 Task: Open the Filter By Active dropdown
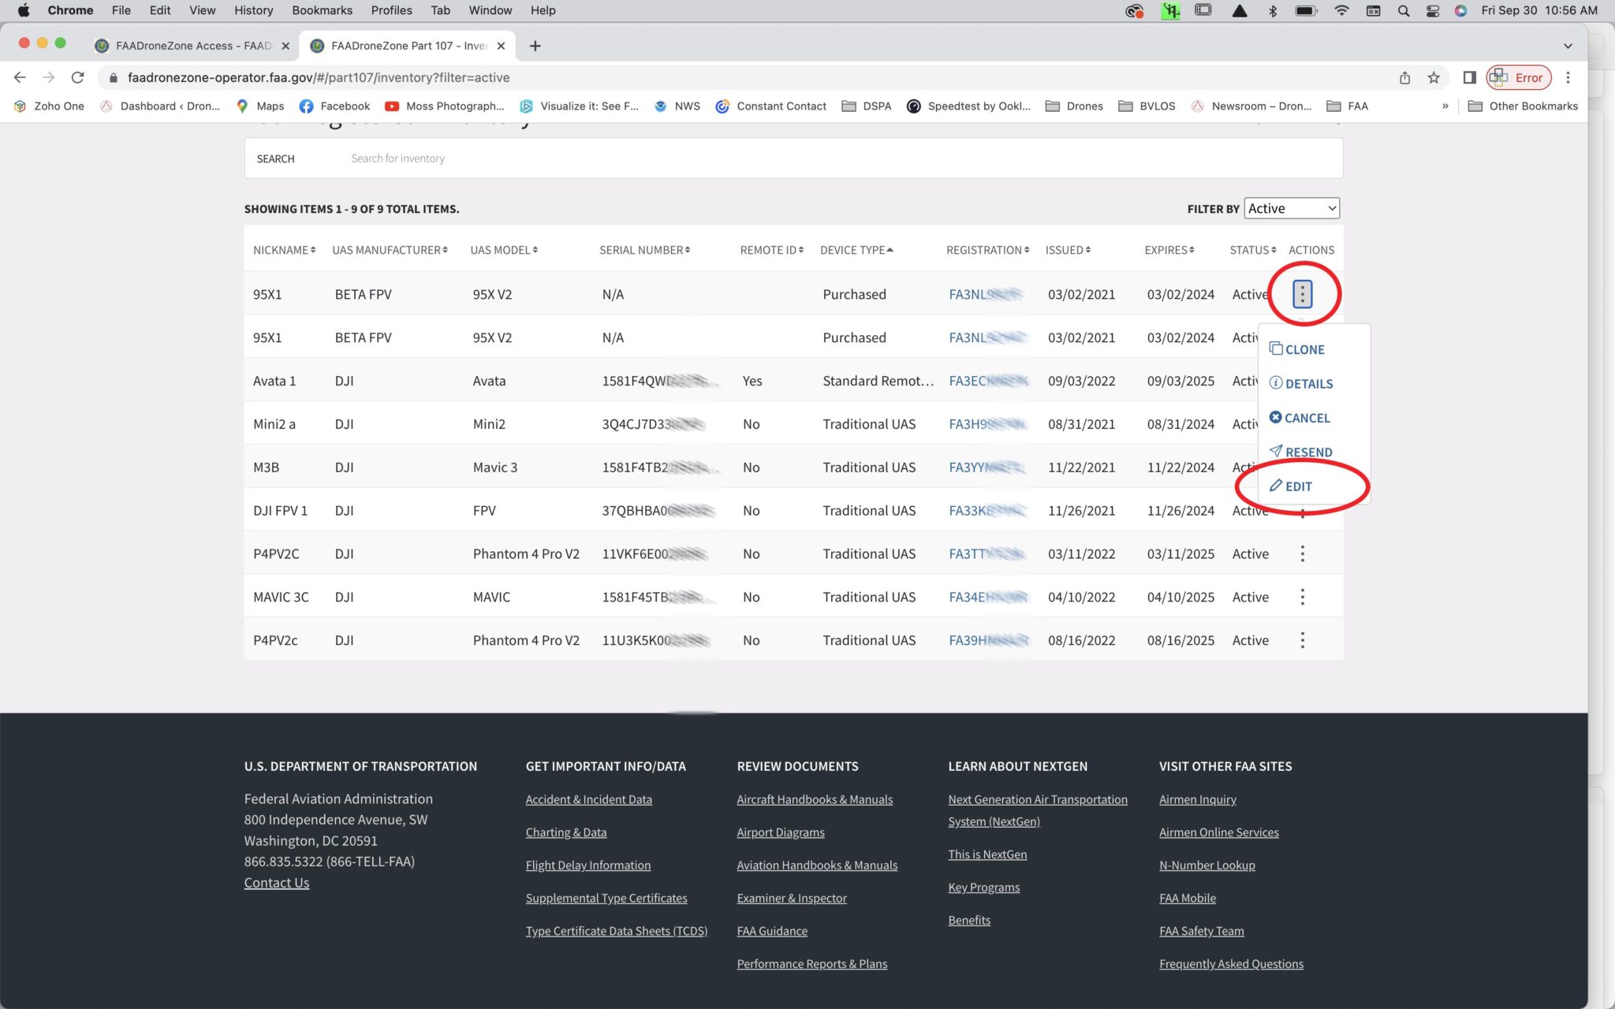1292,208
